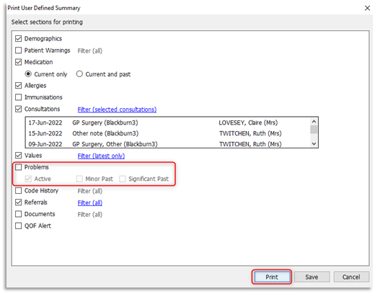This screenshot has width=375, height=294.
Task: Click the consultations list scroll down arrow
Action: pyautogui.click(x=314, y=143)
